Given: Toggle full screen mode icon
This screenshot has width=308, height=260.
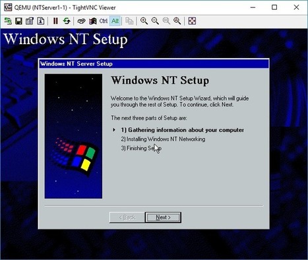Looking at the screenshot, I should (x=192, y=21).
